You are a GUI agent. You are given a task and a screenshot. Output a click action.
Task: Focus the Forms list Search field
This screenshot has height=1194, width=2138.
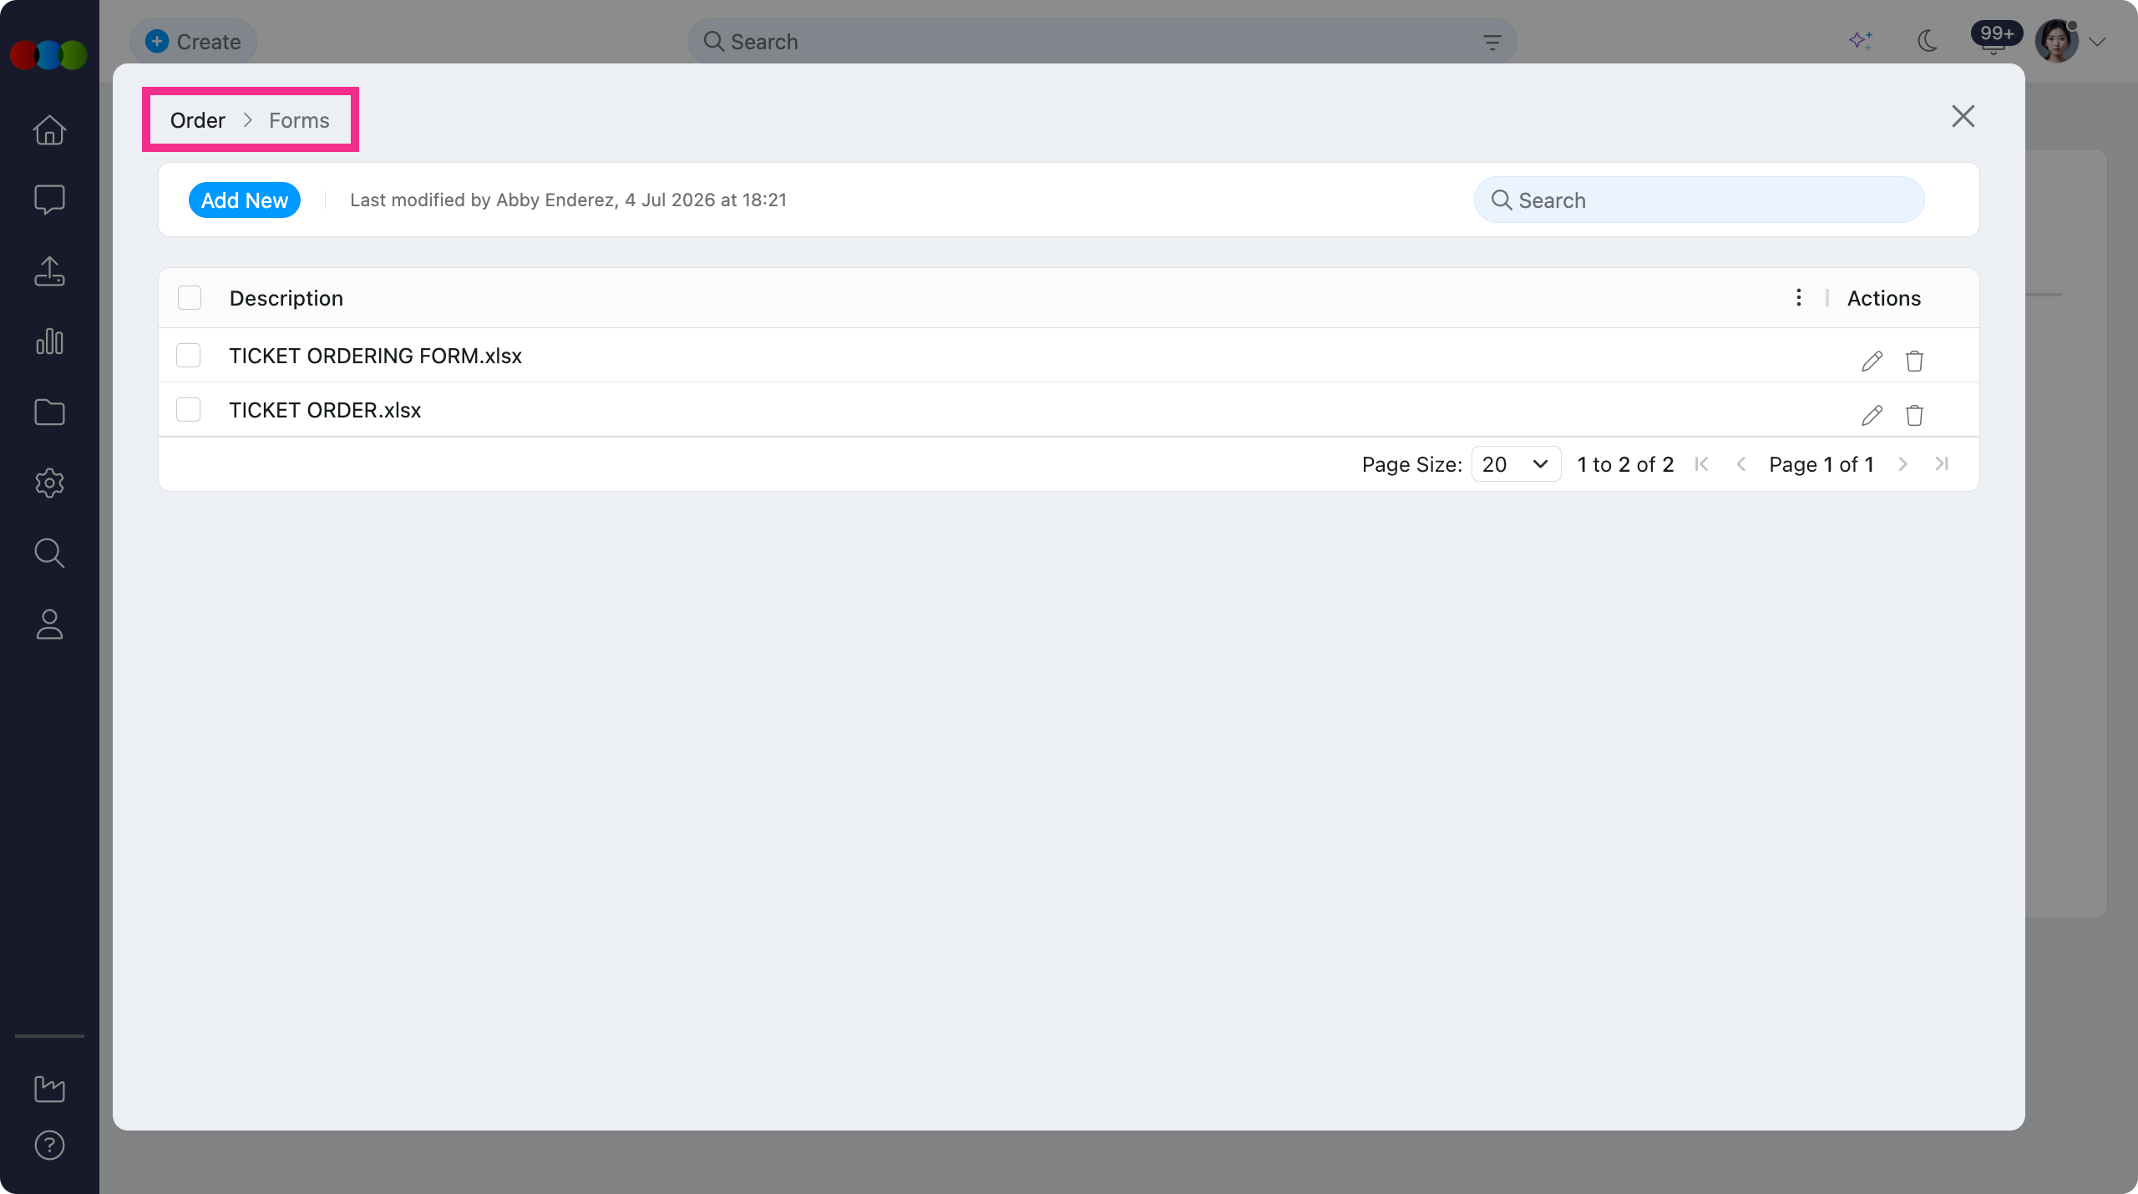(1699, 200)
